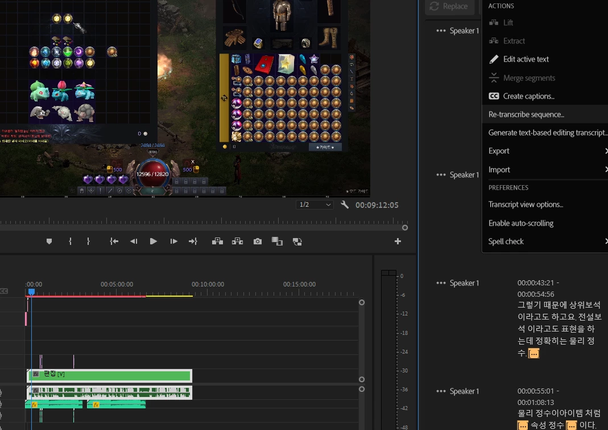Image resolution: width=608 pixels, height=430 pixels.
Task: Go to In point
Action: pos(114,241)
